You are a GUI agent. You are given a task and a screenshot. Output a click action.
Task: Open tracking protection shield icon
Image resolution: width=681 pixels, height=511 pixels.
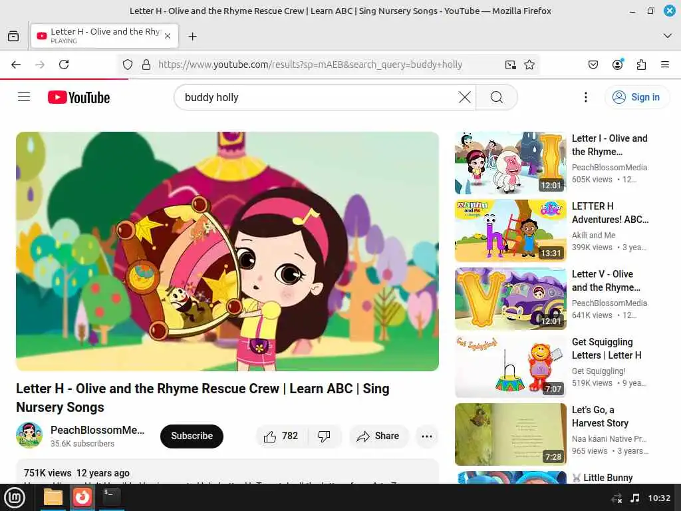[x=128, y=65]
